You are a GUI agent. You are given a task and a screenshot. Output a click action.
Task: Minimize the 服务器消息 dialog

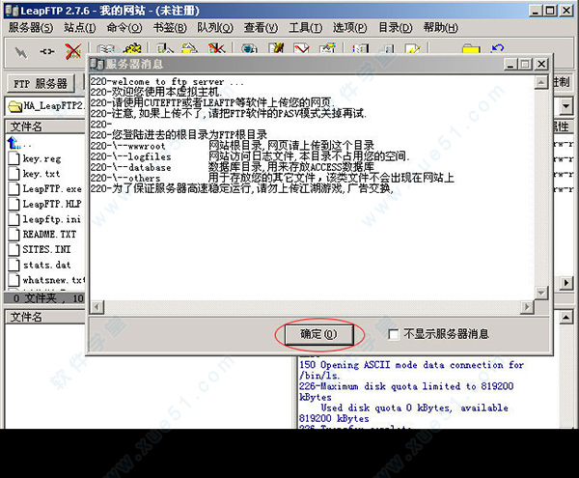point(510,65)
